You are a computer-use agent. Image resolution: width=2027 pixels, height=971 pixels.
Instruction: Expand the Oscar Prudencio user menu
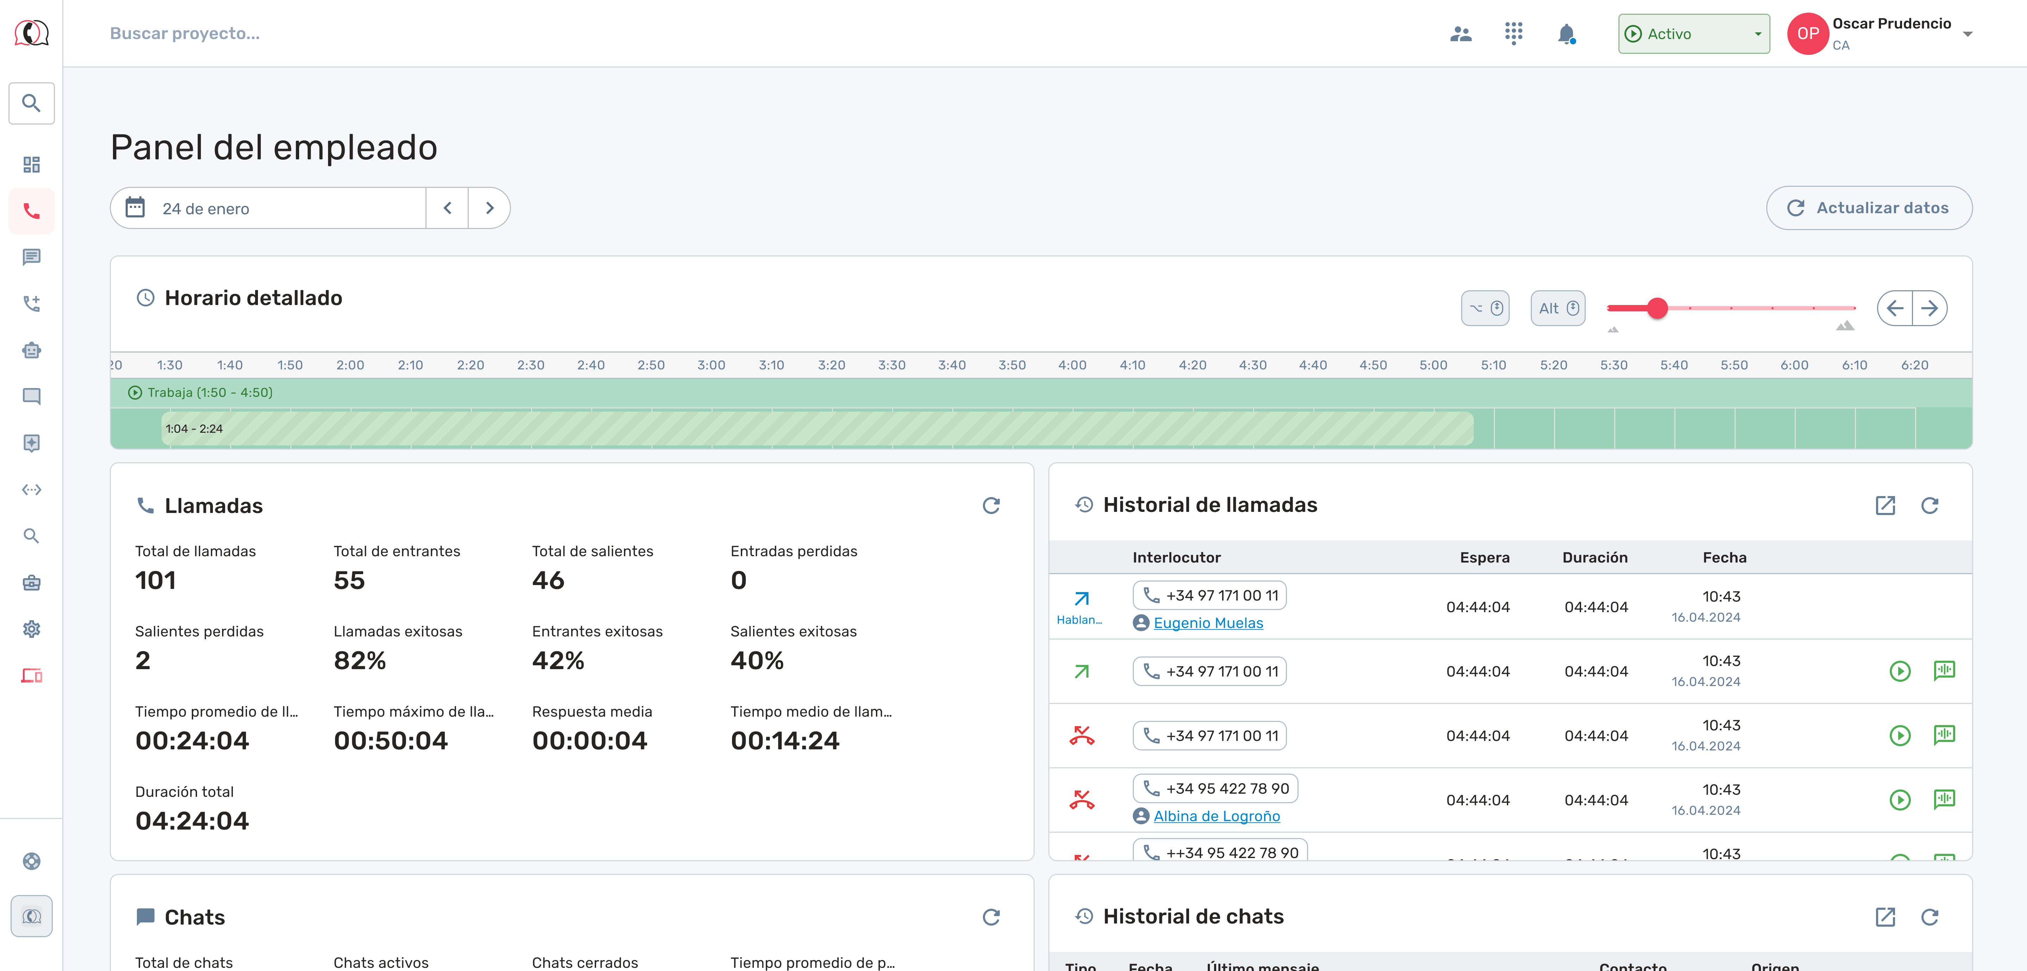1967,34
